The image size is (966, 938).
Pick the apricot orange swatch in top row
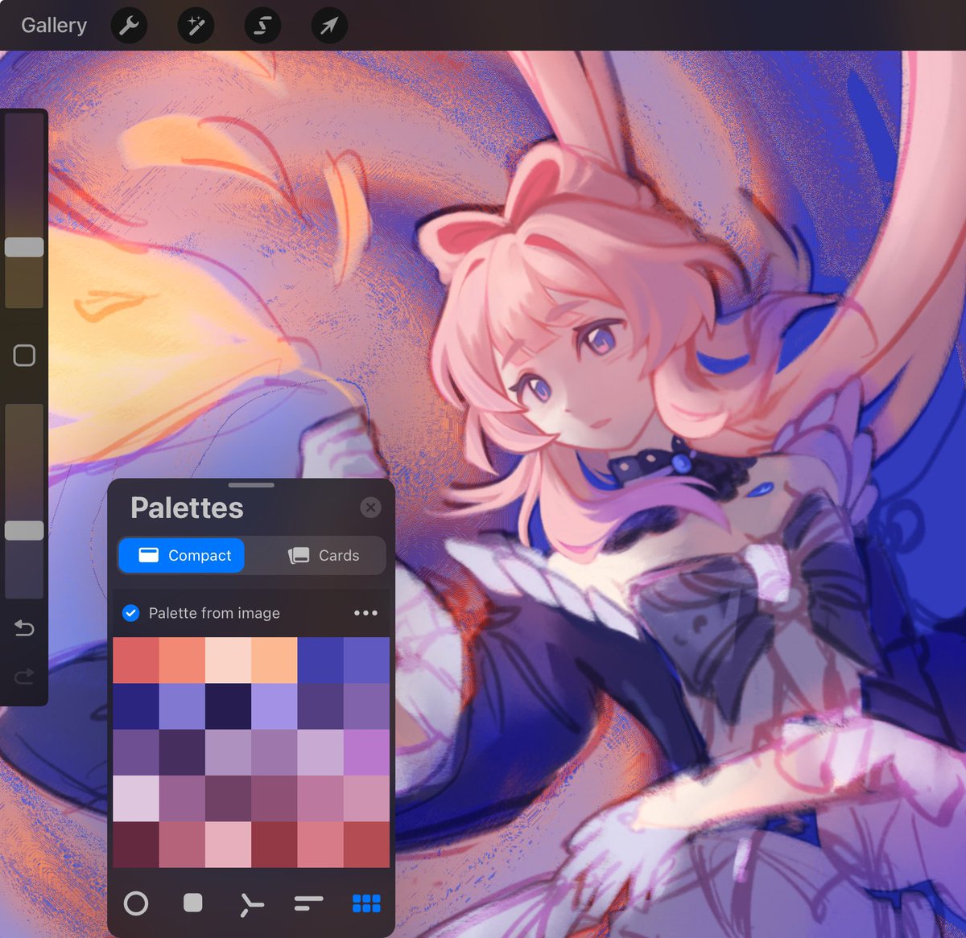(275, 660)
